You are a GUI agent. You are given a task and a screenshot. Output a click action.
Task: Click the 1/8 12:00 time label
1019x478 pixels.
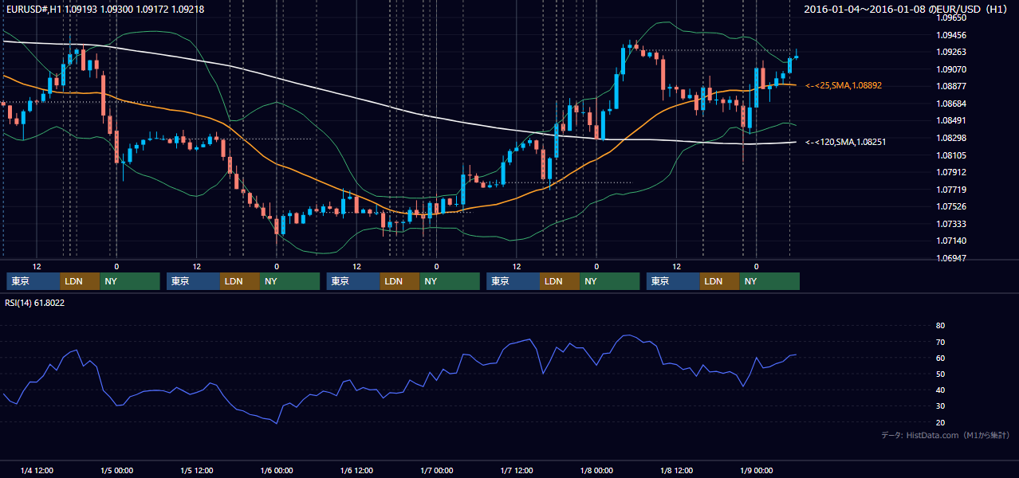click(676, 471)
